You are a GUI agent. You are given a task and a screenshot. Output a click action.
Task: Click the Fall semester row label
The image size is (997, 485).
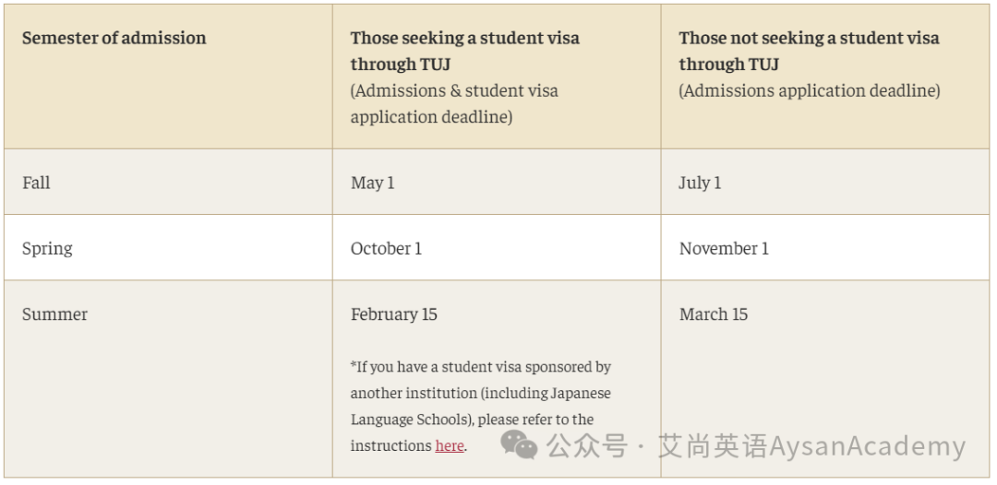coord(36,183)
